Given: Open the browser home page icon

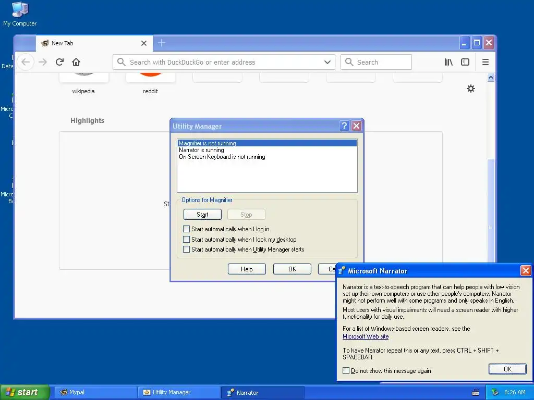Looking at the screenshot, I should [x=76, y=62].
